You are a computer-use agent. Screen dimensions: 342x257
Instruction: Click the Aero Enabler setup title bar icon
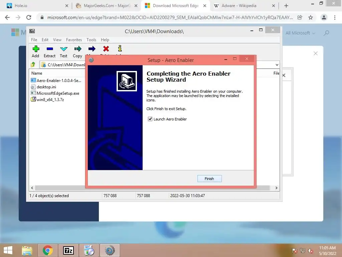[91, 60]
